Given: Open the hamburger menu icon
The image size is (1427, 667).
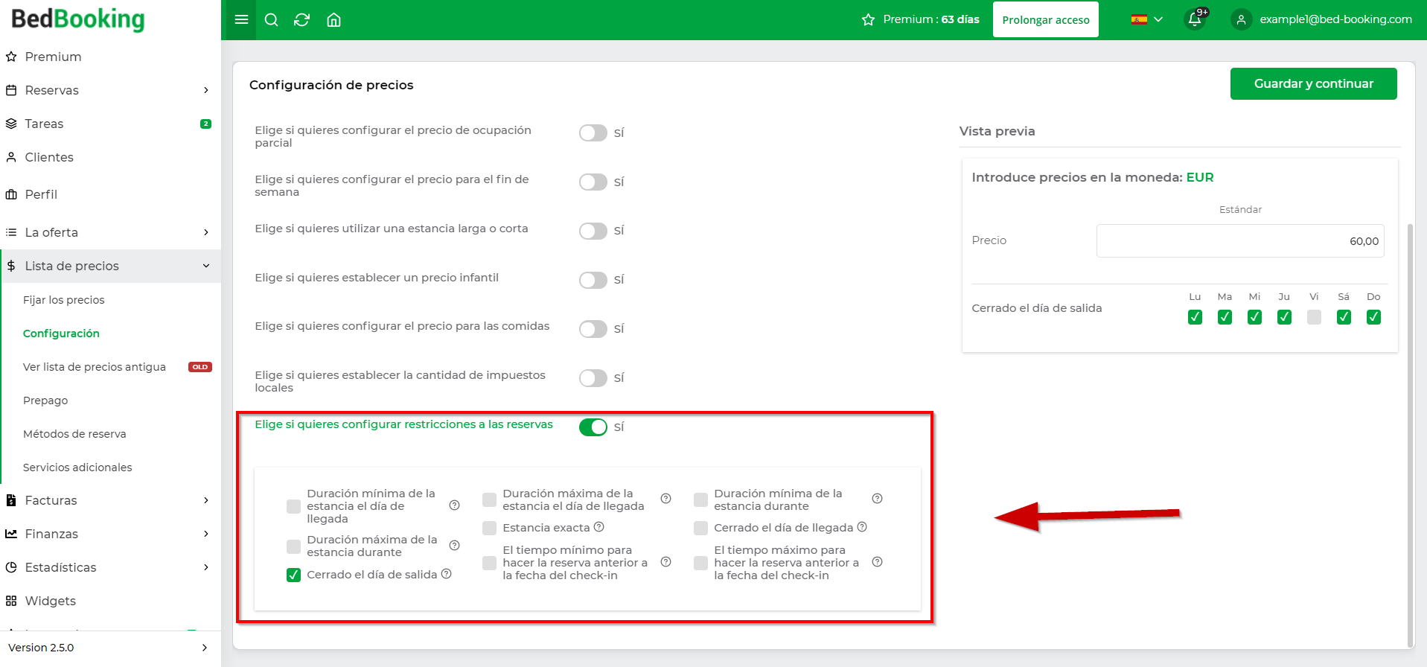Looking at the screenshot, I should click(241, 20).
